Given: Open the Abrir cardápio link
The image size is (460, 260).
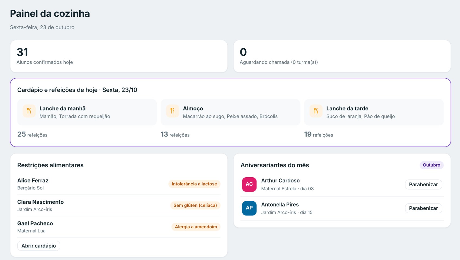Looking at the screenshot, I should click(39, 246).
